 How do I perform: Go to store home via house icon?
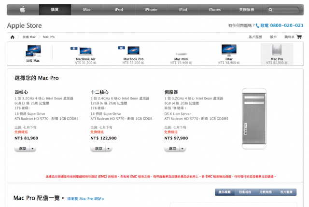(x=13, y=37)
